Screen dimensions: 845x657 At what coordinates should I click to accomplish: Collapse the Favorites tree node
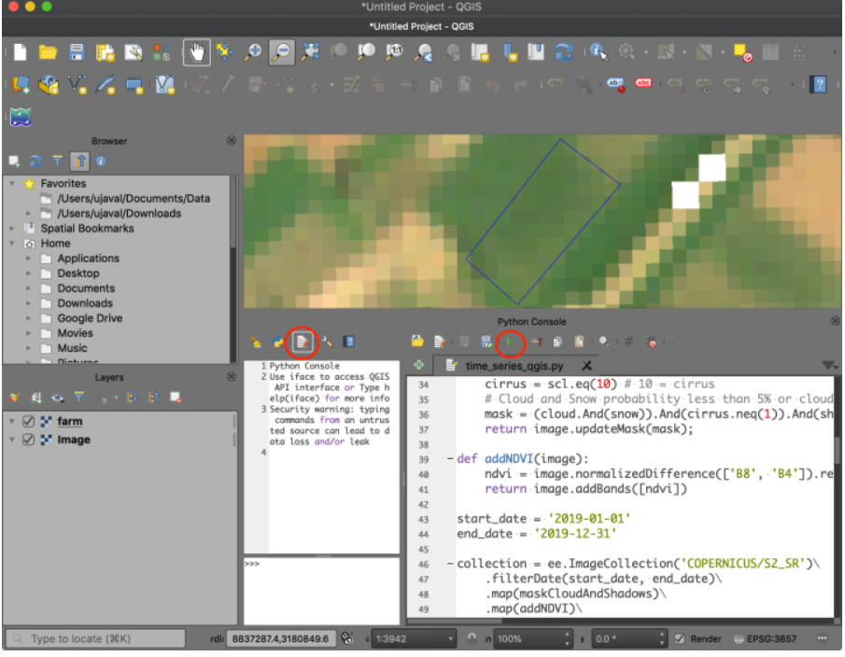pos(12,184)
